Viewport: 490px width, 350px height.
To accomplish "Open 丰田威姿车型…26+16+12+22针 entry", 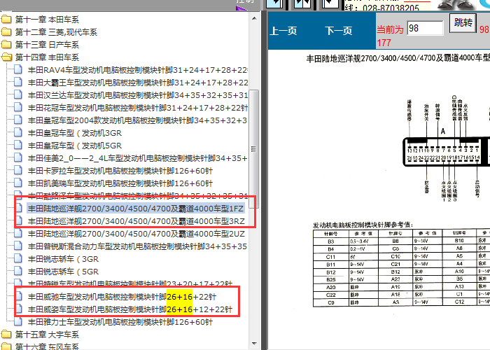I will point(130,309).
